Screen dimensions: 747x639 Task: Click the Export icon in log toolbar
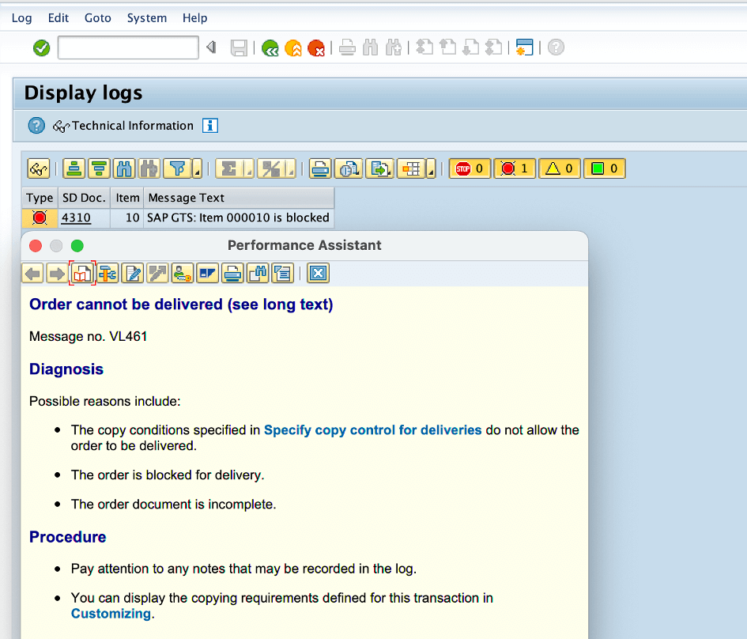(379, 168)
